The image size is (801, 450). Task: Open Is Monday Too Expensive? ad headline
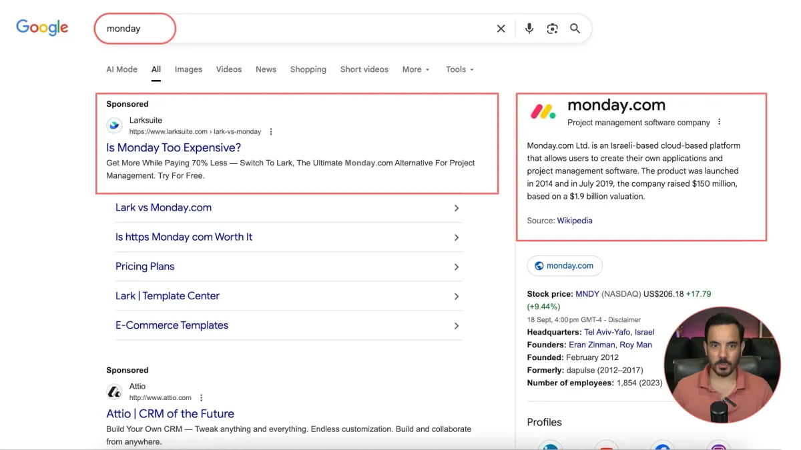tap(174, 147)
